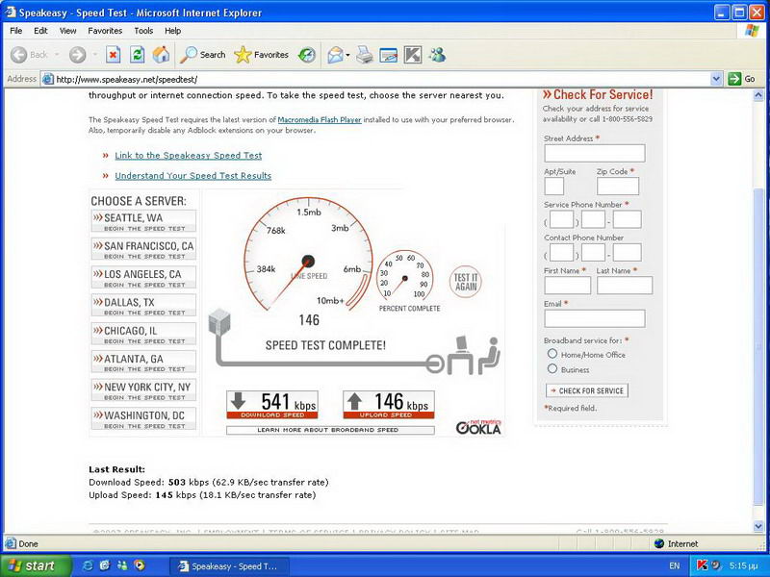The height and width of the screenshot is (577, 770).
Task: Click the Go arrow button
Action: (741, 79)
